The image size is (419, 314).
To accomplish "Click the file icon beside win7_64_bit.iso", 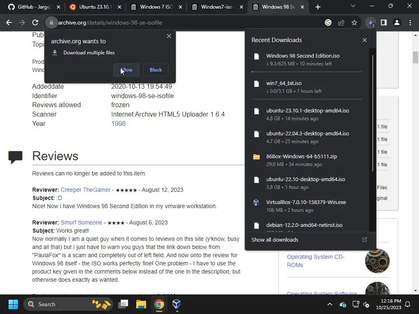I will click(x=257, y=83).
